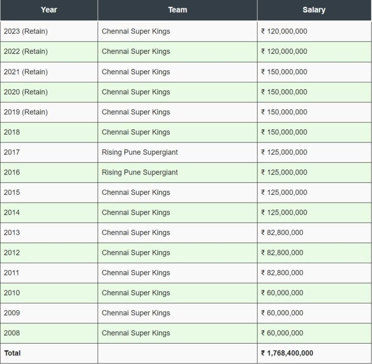Screen dimensions: 372x364
Task: Select the 2014 year cell
Action: (49, 212)
